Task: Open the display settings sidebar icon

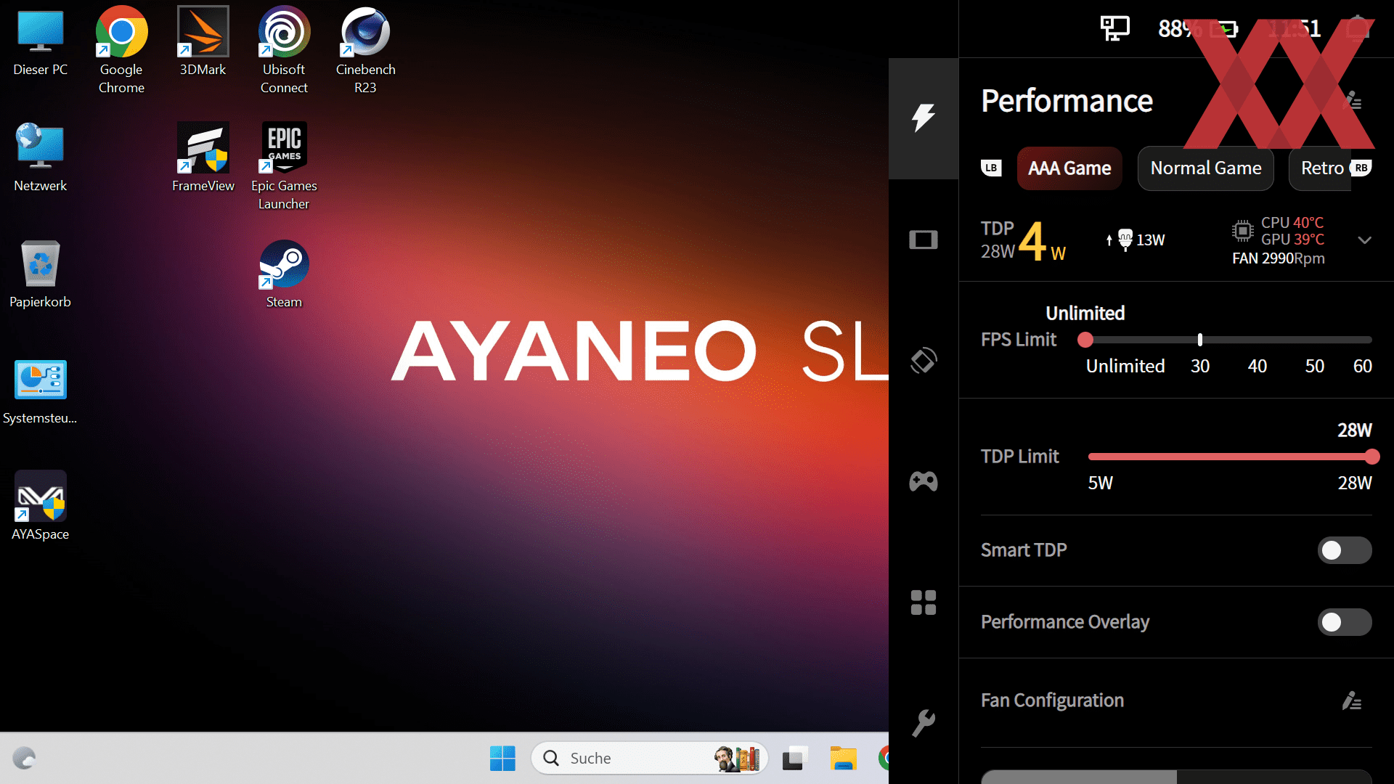Action: coord(924,240)
